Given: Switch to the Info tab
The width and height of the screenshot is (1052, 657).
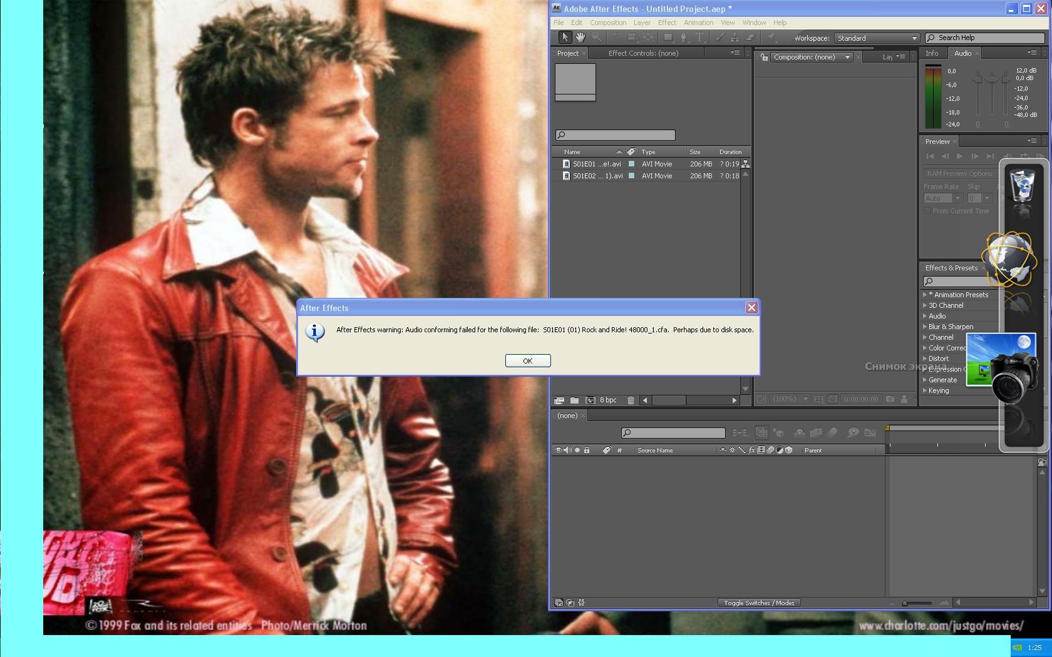Looking at the screenshot, I should click(932, 53).
